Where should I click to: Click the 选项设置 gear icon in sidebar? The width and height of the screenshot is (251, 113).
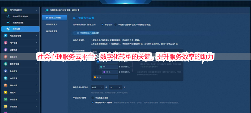click(8, 29)
